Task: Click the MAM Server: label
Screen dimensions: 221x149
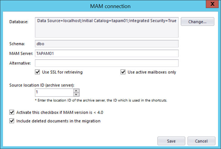Action: pos(22,53)
